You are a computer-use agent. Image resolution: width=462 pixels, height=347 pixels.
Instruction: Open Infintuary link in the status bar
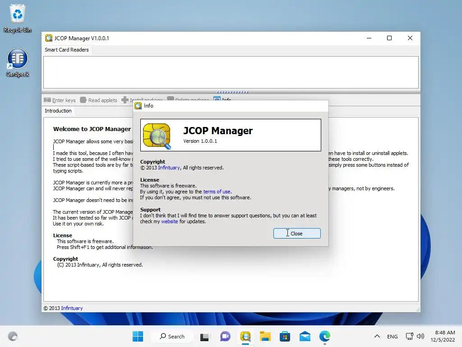[x=72, y=308]
